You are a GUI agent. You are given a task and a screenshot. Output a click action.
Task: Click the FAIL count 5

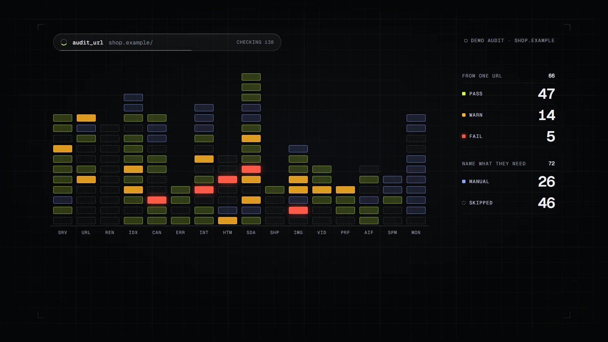551,136
